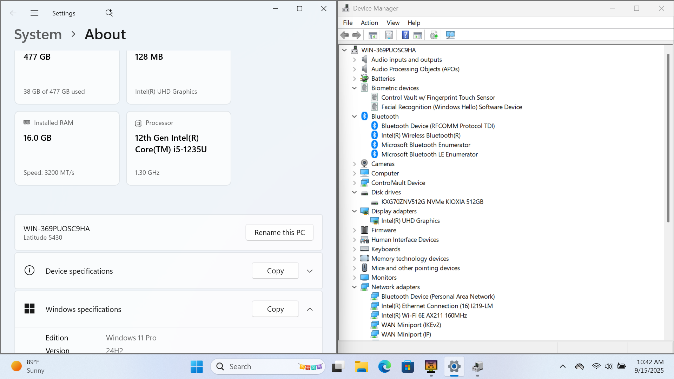This screenshot has width=674, height=379.
Task: Select Human Interface Devices category
Action: coord(405,240)
